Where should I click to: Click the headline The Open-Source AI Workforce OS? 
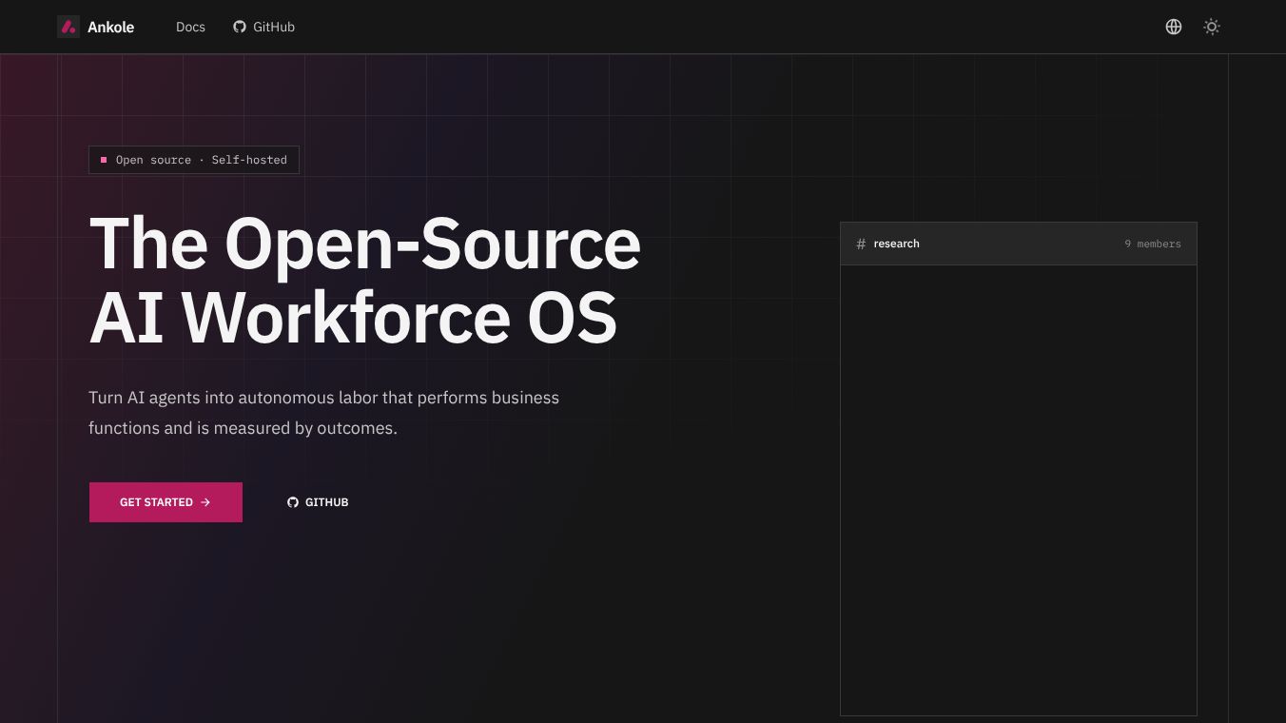(364, 280)
